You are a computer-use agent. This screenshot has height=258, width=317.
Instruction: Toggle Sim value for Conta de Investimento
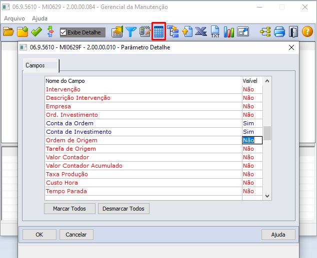(x=252, y=132)
